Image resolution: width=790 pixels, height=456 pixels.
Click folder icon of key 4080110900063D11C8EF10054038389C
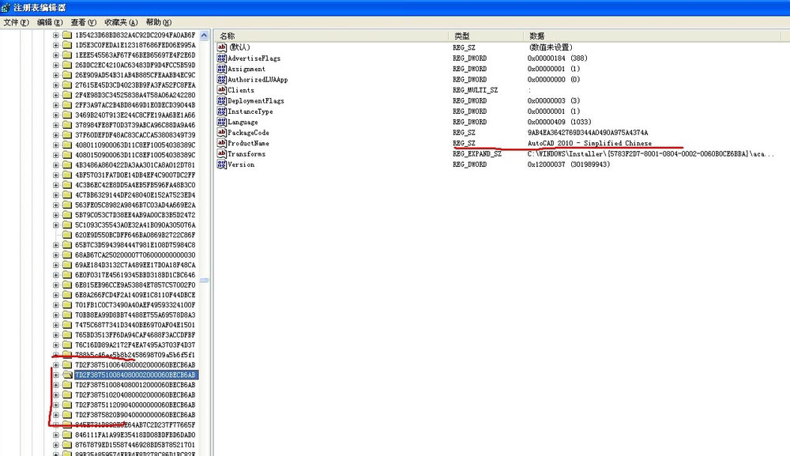(x=67, y=145)
